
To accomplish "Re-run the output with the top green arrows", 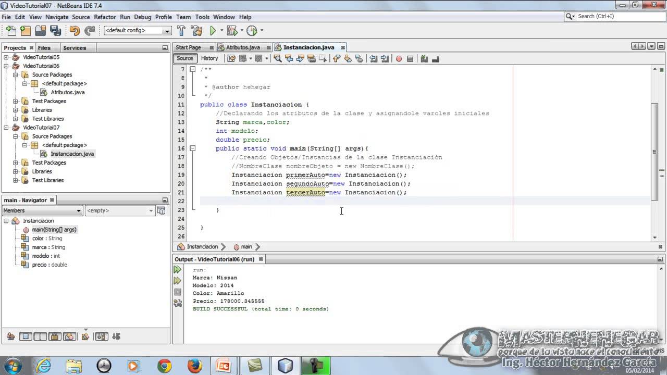I will pyautogui.click(x=178, y=269).
